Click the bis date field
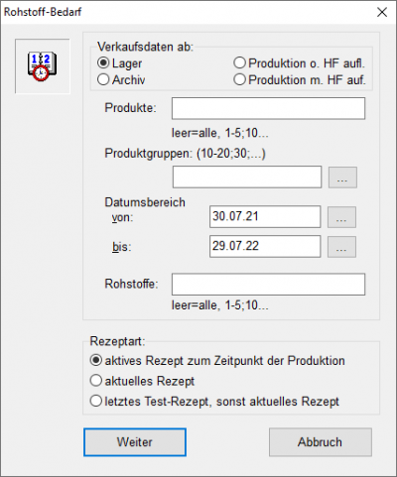This screenshot has height=477, width=397. pos(265,246)
